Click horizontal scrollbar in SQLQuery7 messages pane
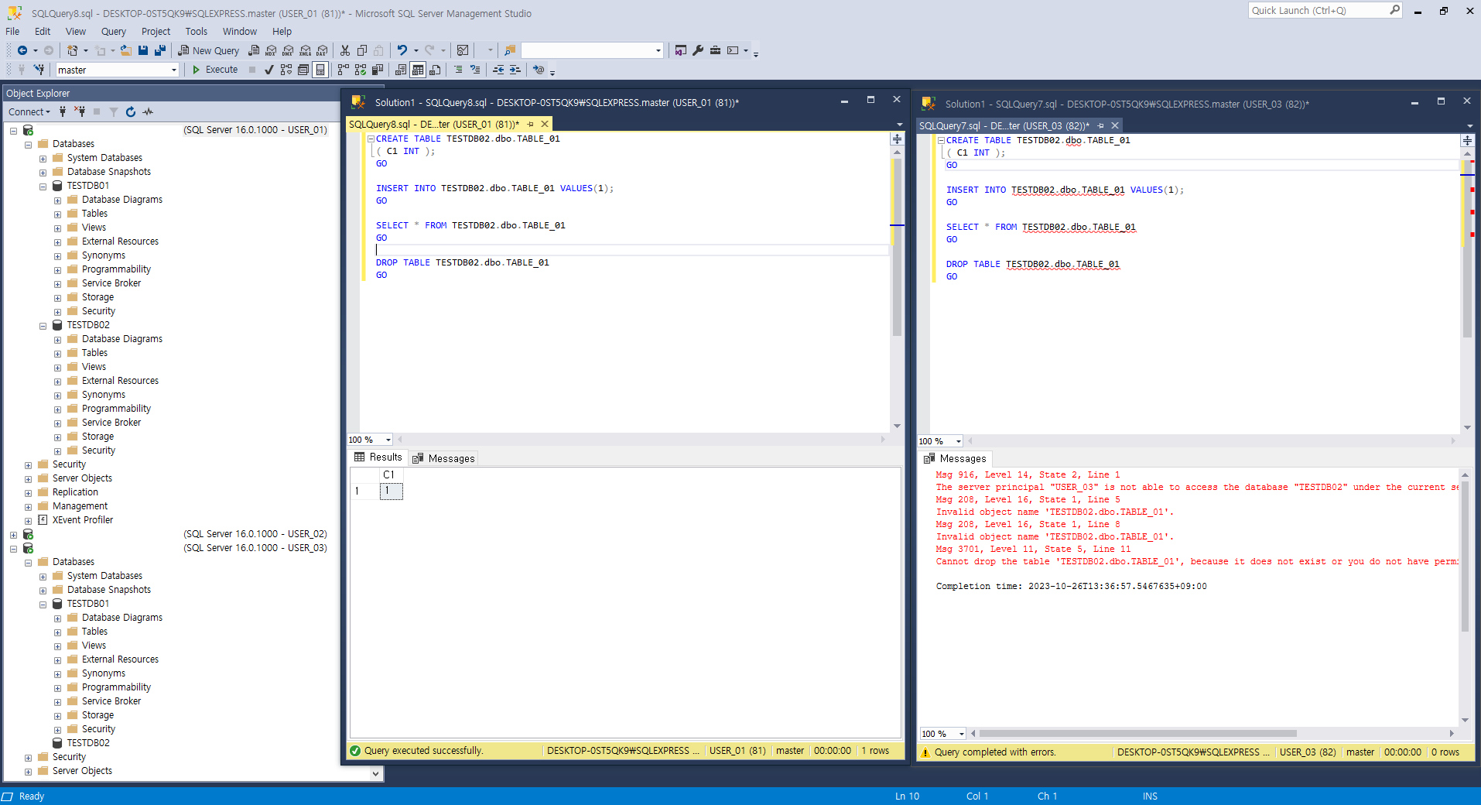 tap(1137, 734)
